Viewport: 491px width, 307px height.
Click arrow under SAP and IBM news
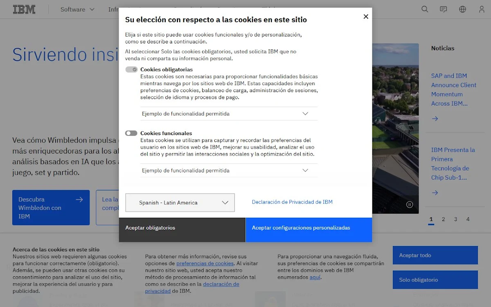point(435,119)
